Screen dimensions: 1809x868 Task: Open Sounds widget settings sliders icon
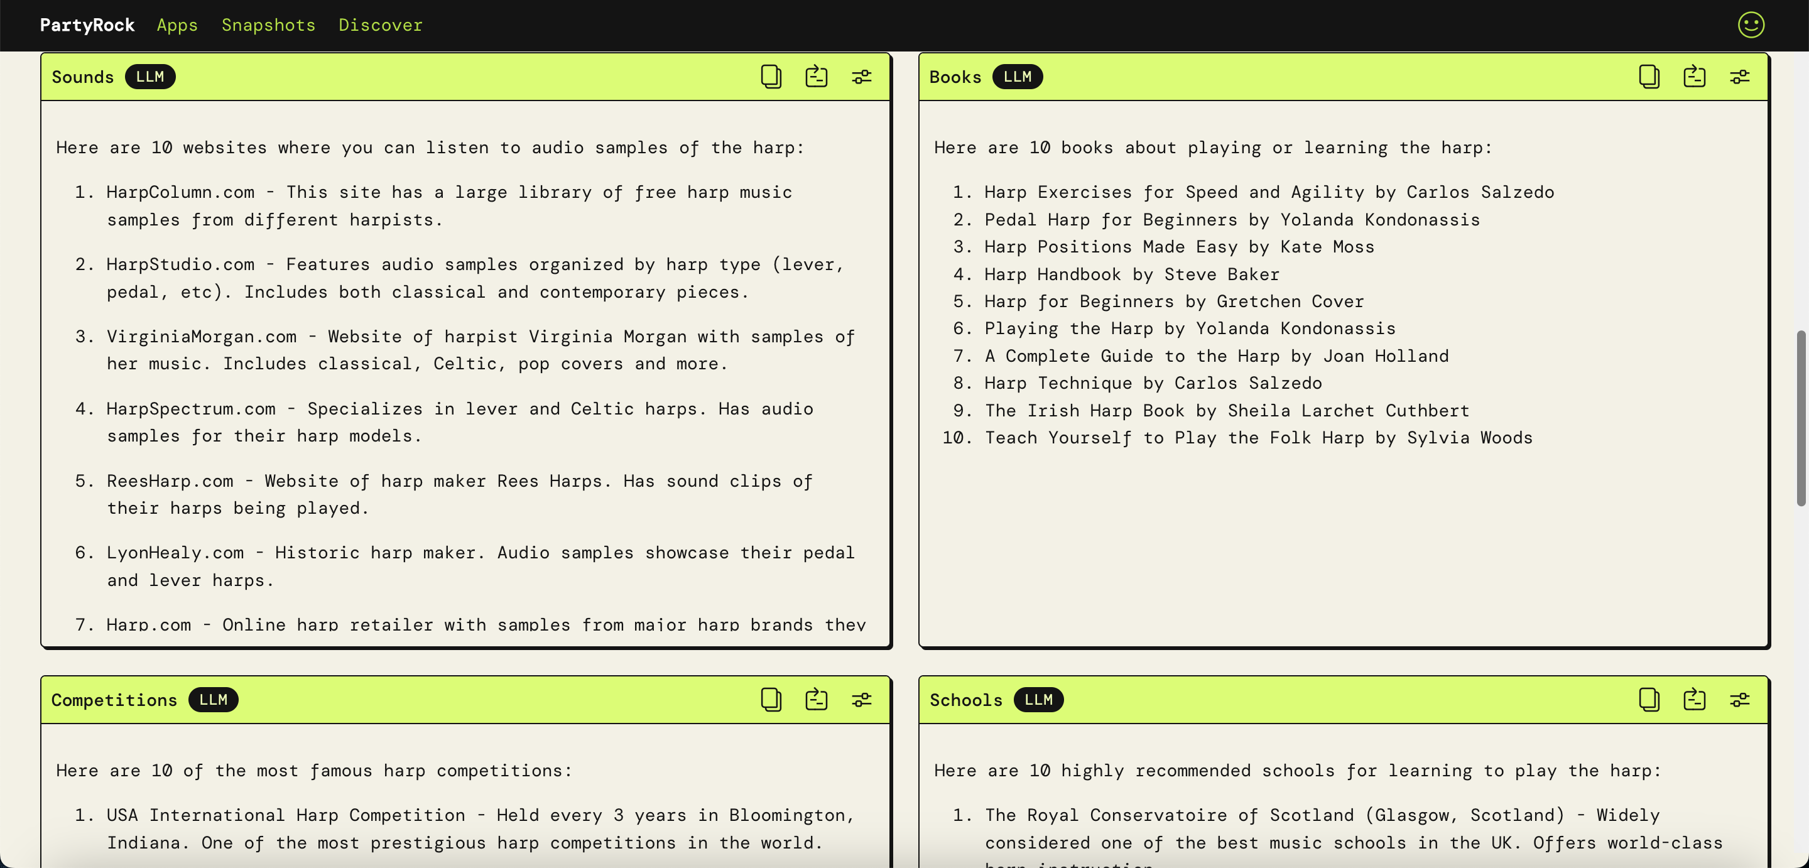pos(862,77)
